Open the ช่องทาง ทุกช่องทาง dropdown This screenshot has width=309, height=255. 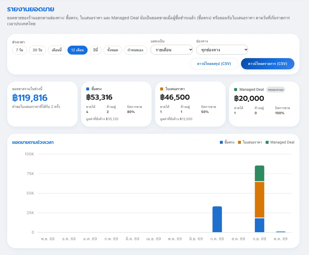pos(222,50)
